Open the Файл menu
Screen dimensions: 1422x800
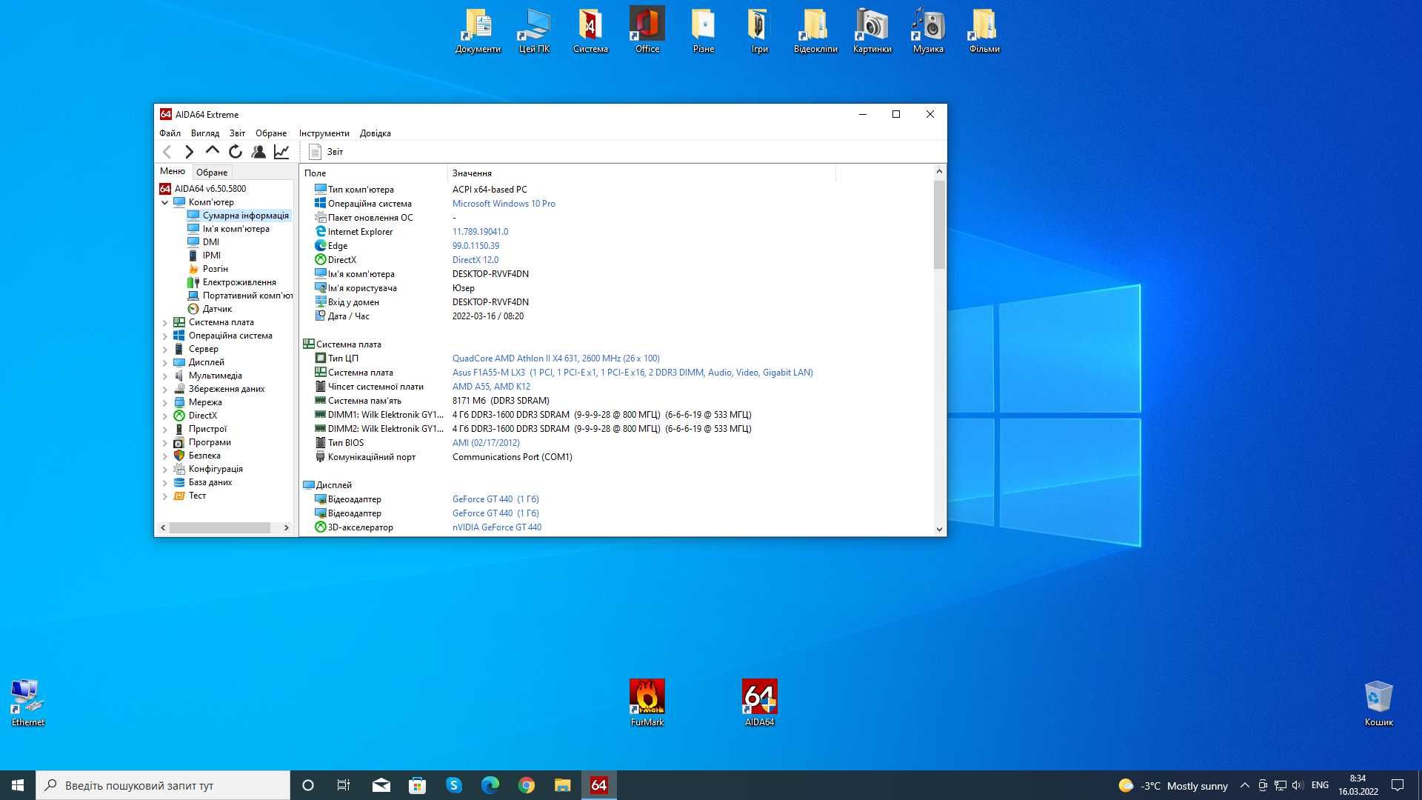point(170,133)
